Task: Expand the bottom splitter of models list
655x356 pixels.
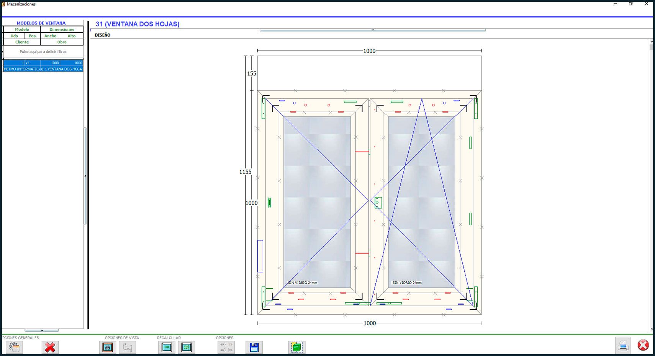Action: 42,330
